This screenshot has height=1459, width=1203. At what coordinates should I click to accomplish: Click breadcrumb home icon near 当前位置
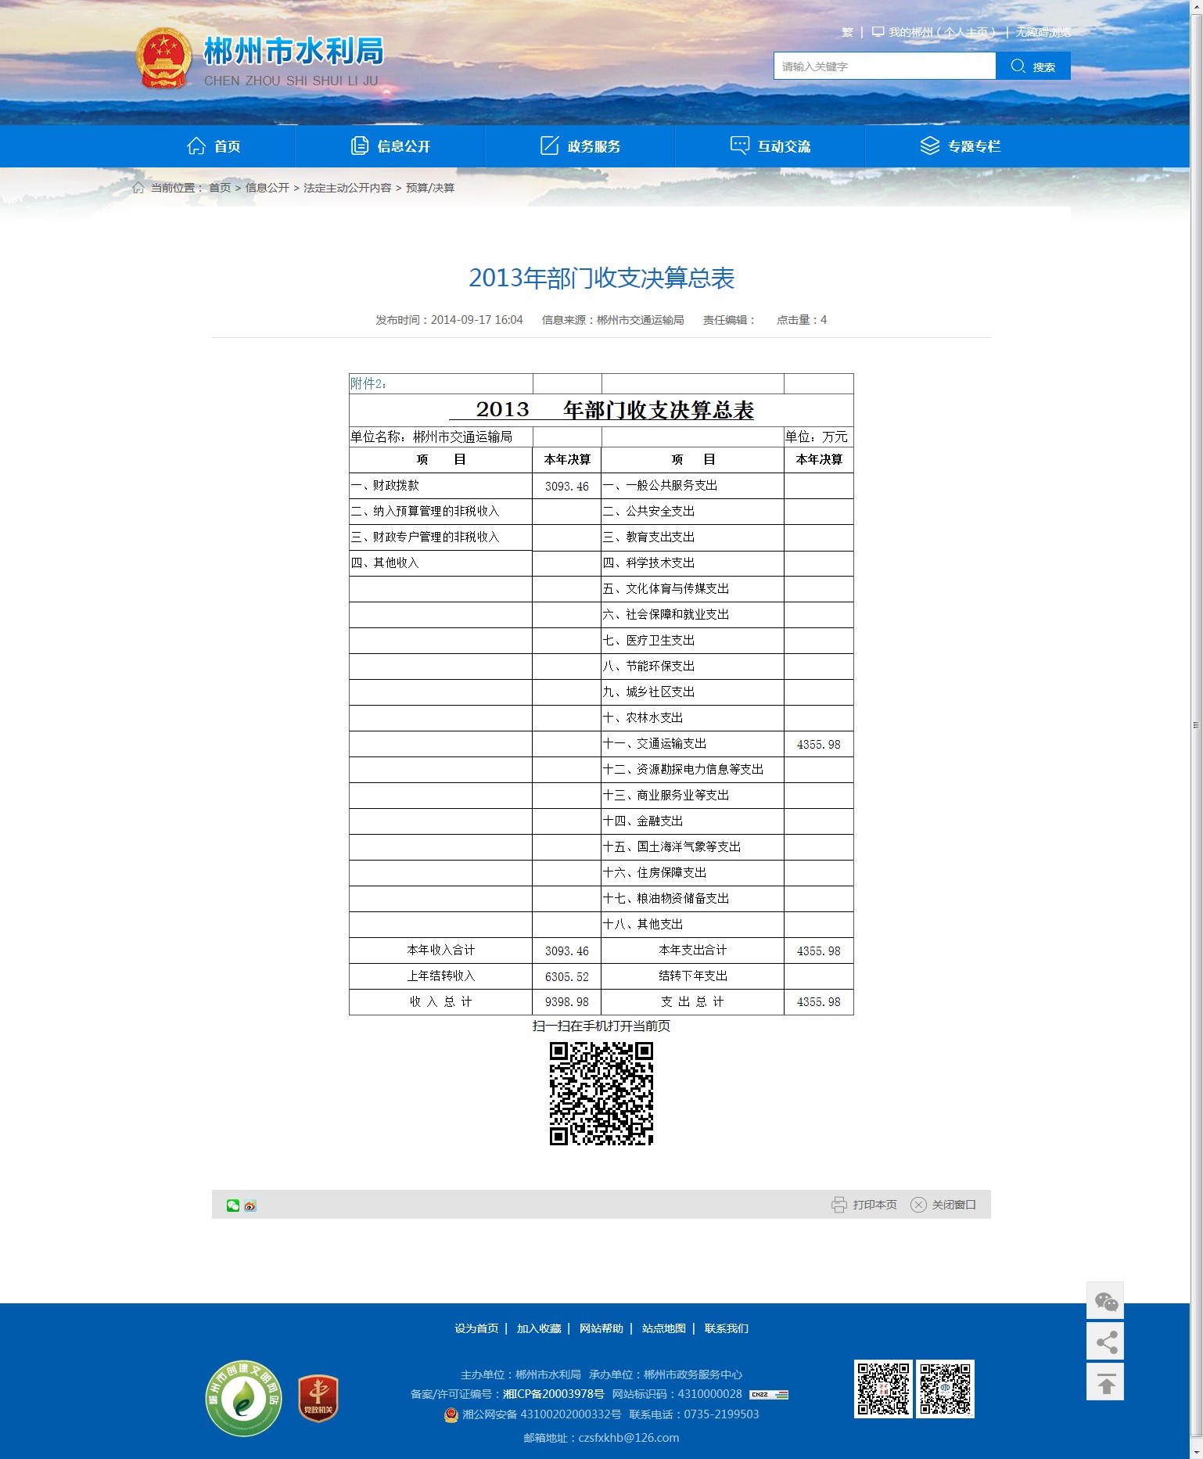click(x=138, y=188)
